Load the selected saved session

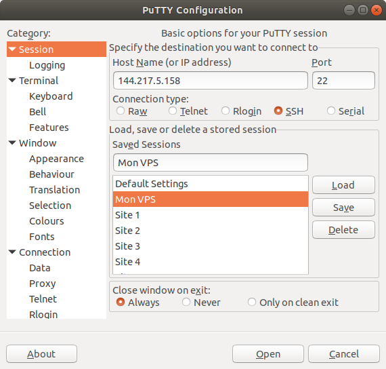pyautogui.click(x=343, y=184)
